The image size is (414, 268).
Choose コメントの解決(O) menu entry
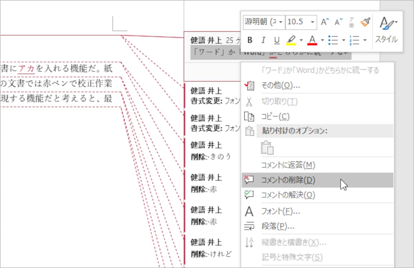click(x=317, y=195)
